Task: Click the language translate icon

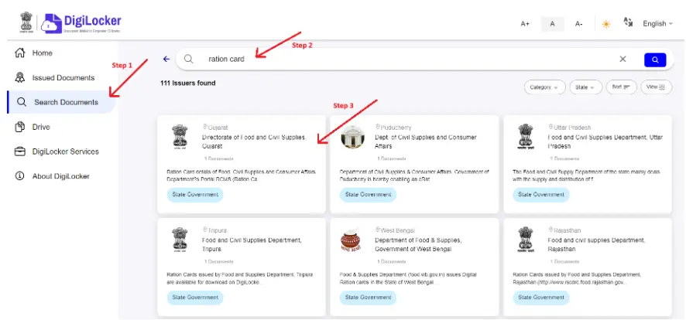Action: (x=627, y=23)
